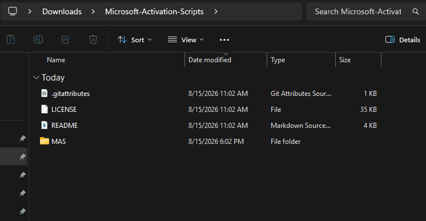Screen dimensions: 426x221
Task: Go to Downloads breadcrumb
Action: pos(62,11)
